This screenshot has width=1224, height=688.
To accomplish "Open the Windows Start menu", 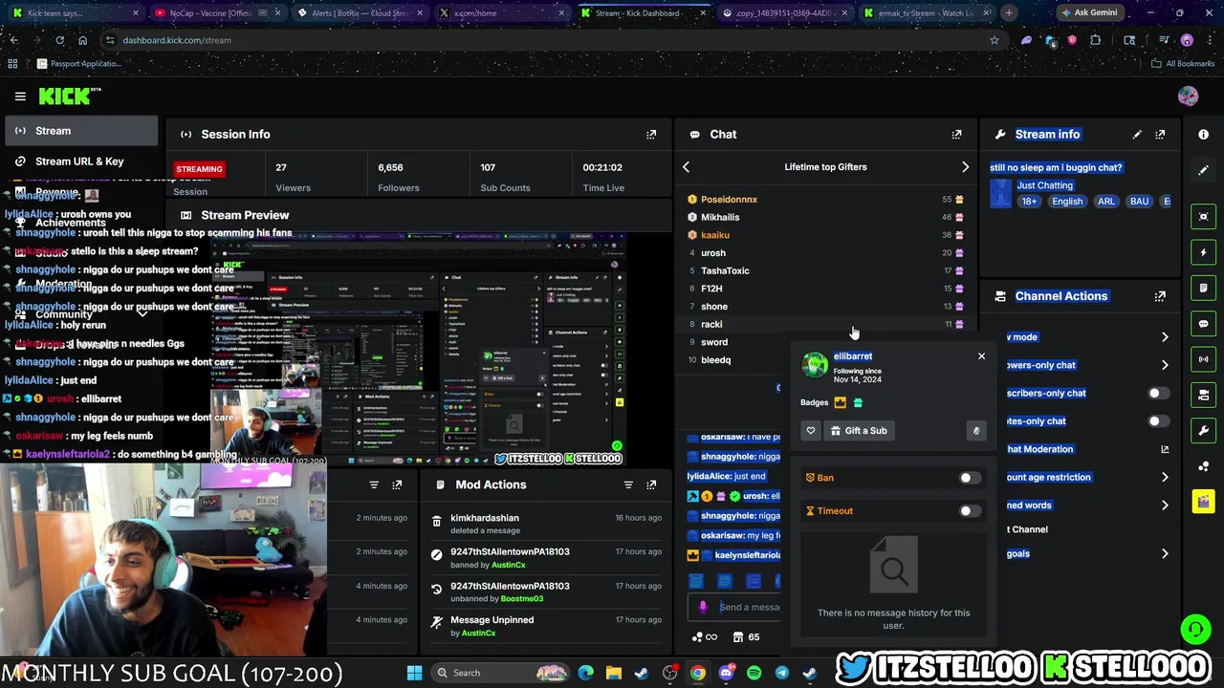I will (414, 673).
